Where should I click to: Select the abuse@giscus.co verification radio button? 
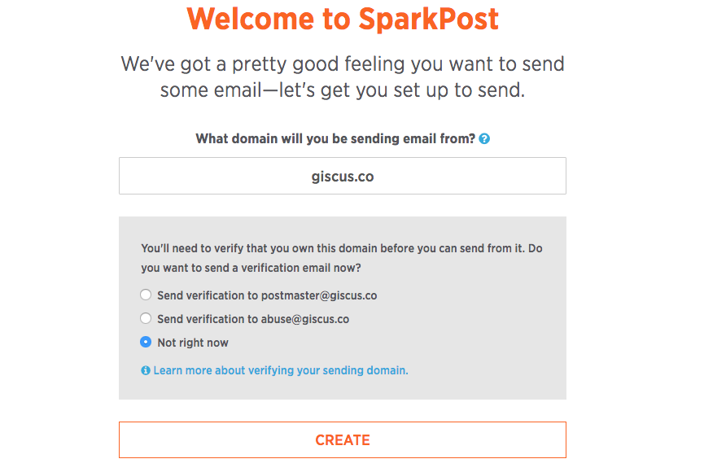(x=146, y=318)
